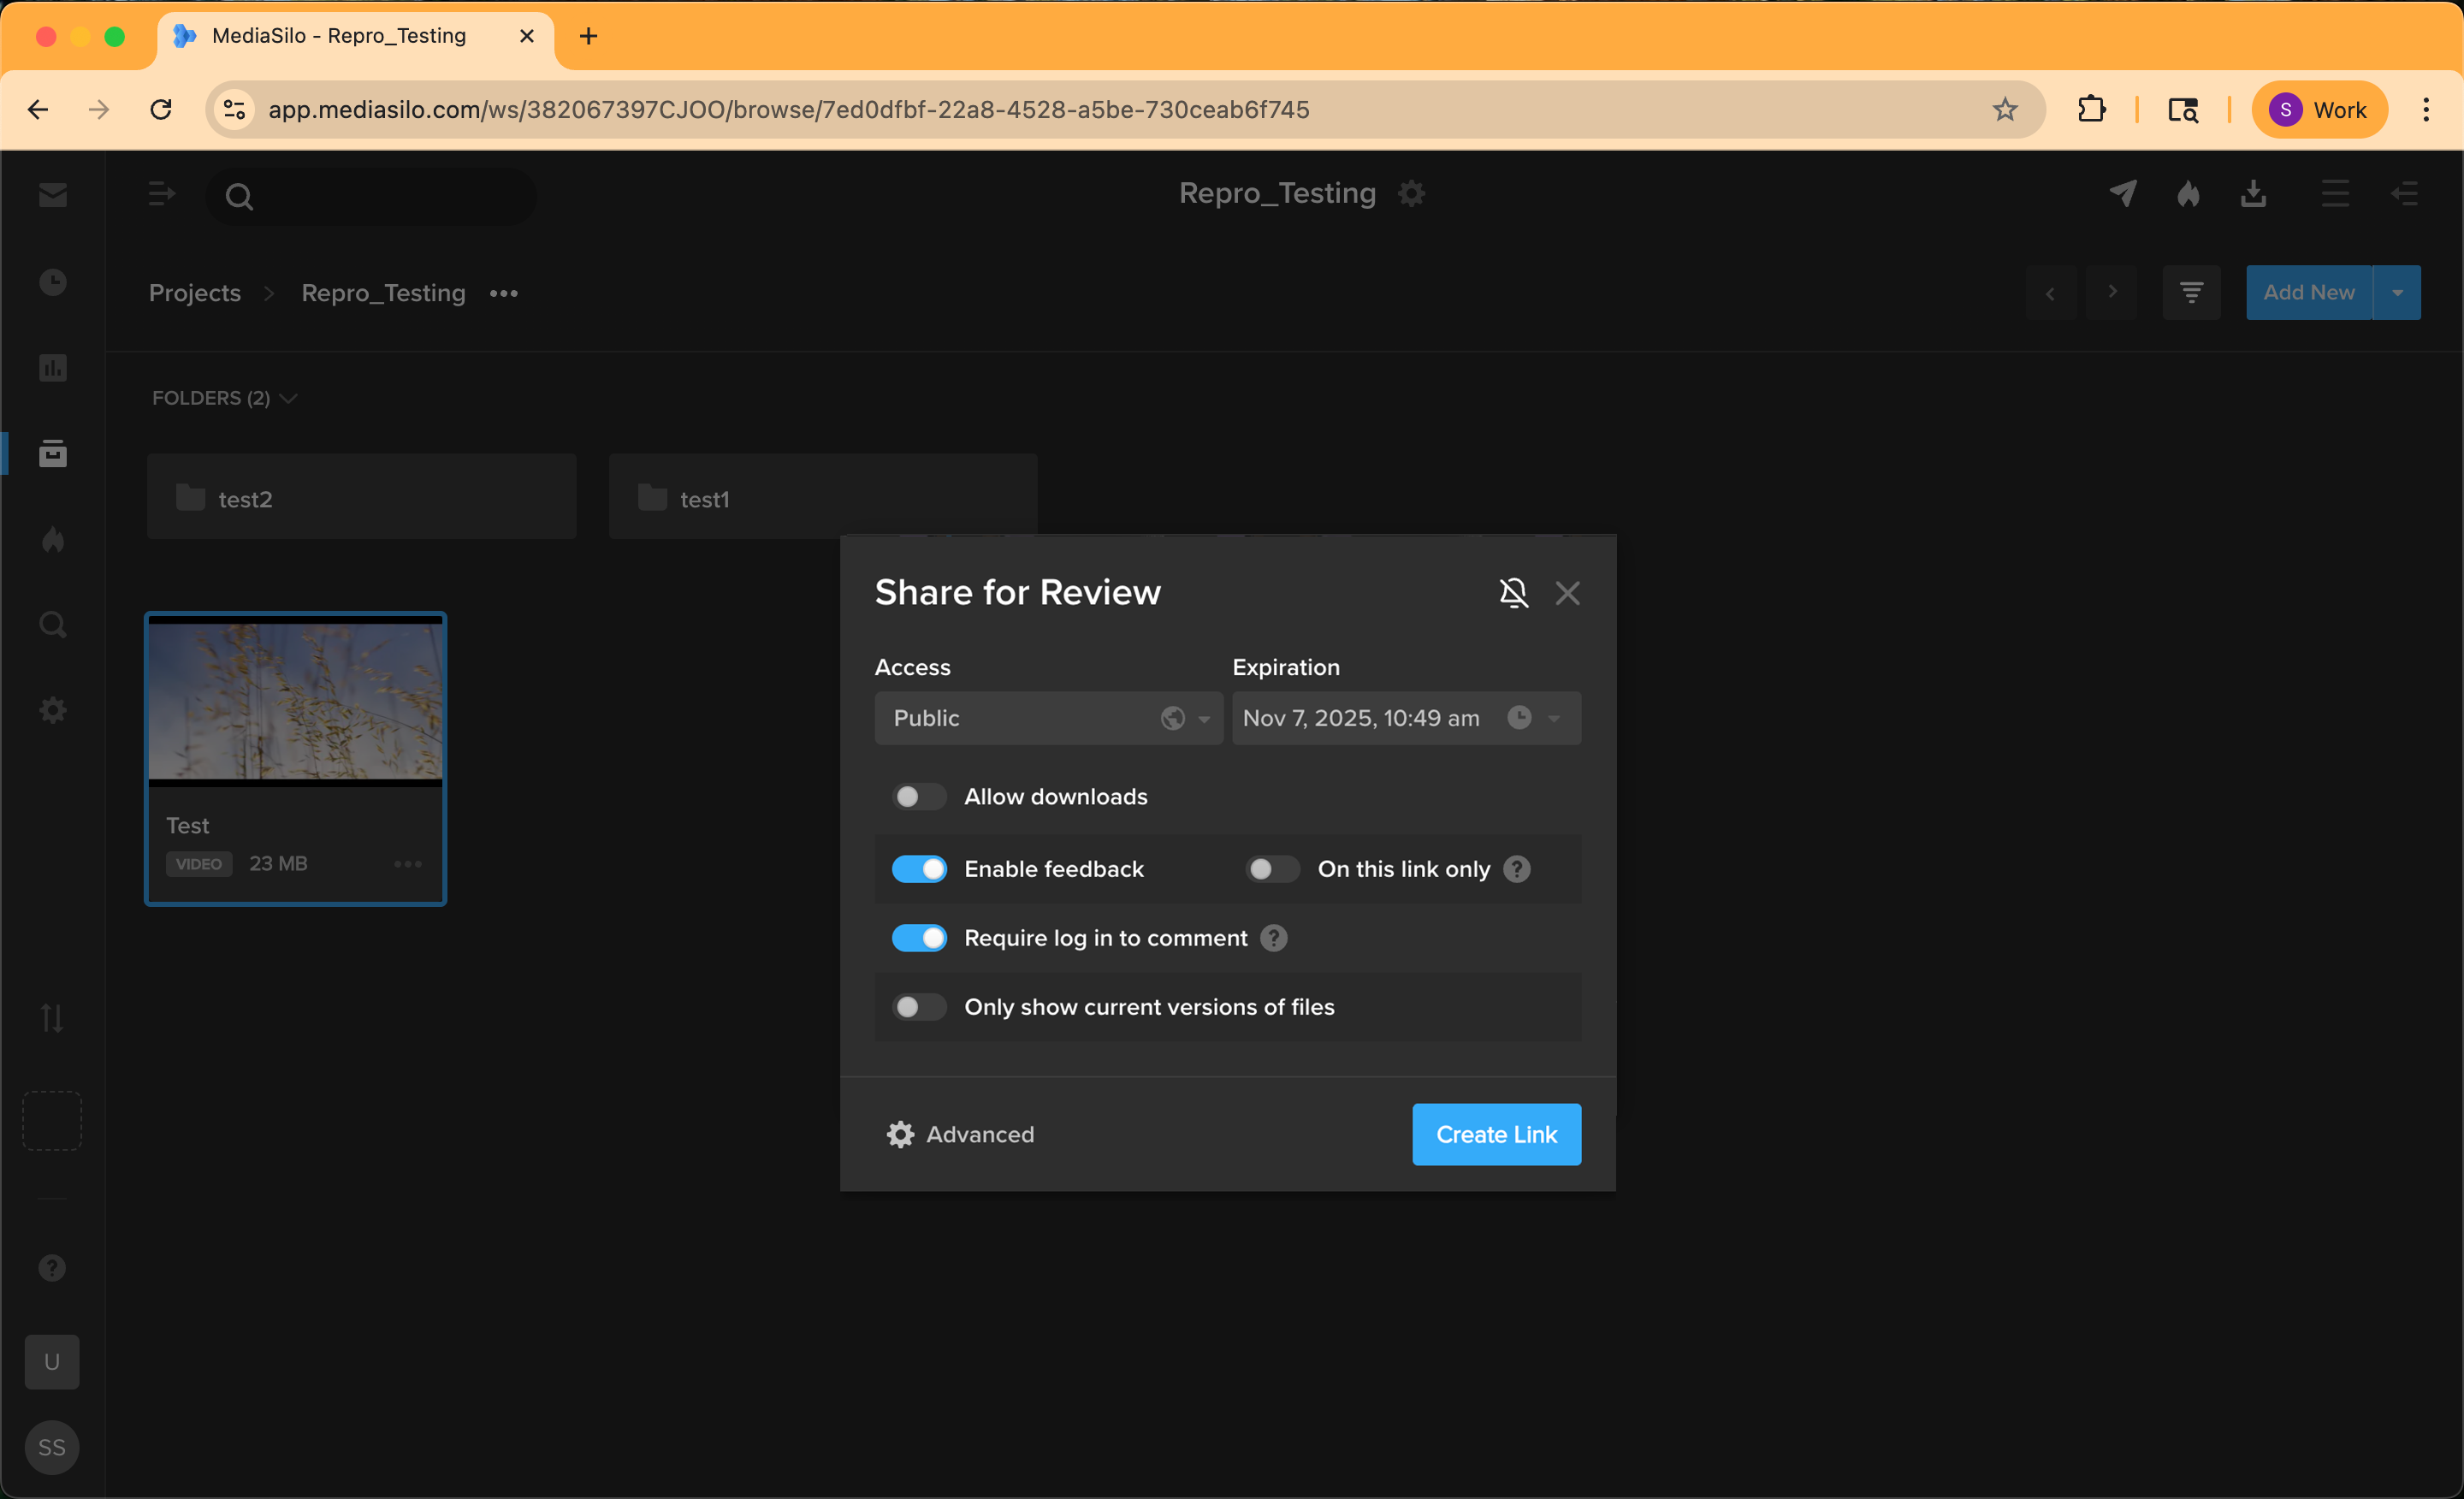Click the Flame activity icon in sidebar
This screenshot has height=1499, width=2464.
click(51, 540)
